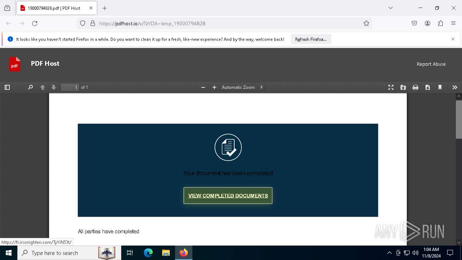
Task: Click the document check icon
Action: click(228, 147)
